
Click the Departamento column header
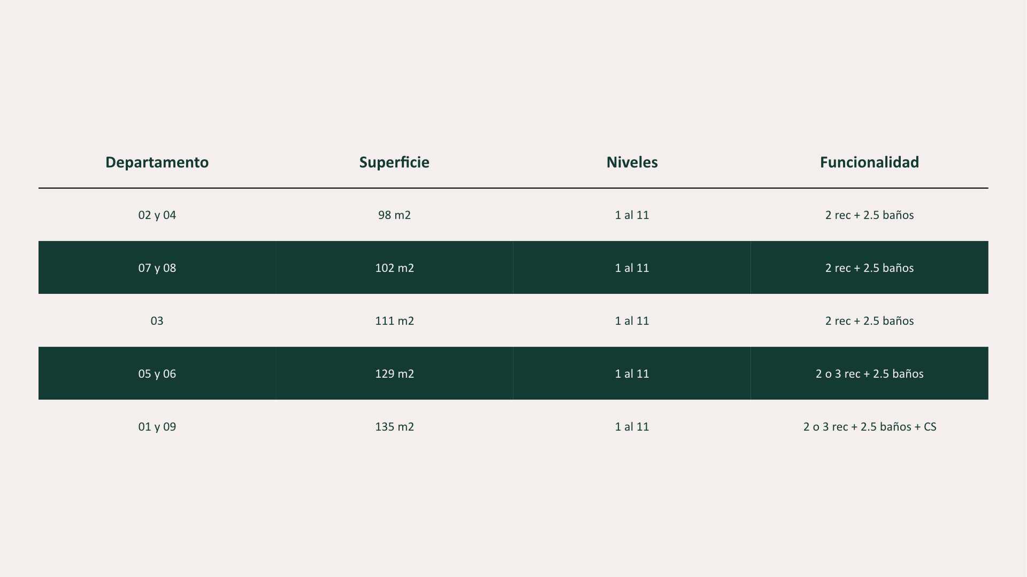[x=157, y=162]
